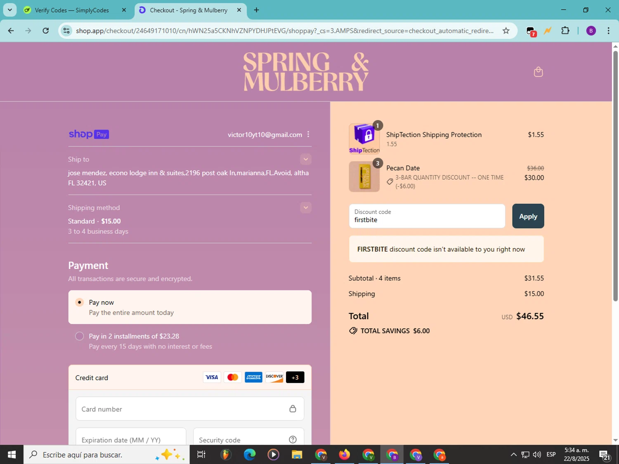Close the Checkout tab

pos(239,10)
